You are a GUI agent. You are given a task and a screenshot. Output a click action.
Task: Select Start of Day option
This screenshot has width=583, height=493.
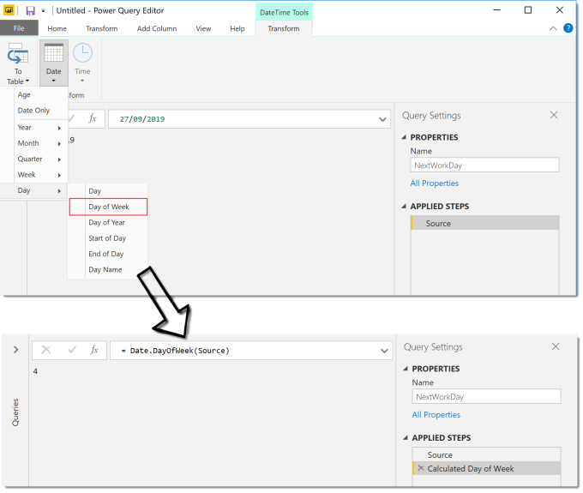point(108,238)
